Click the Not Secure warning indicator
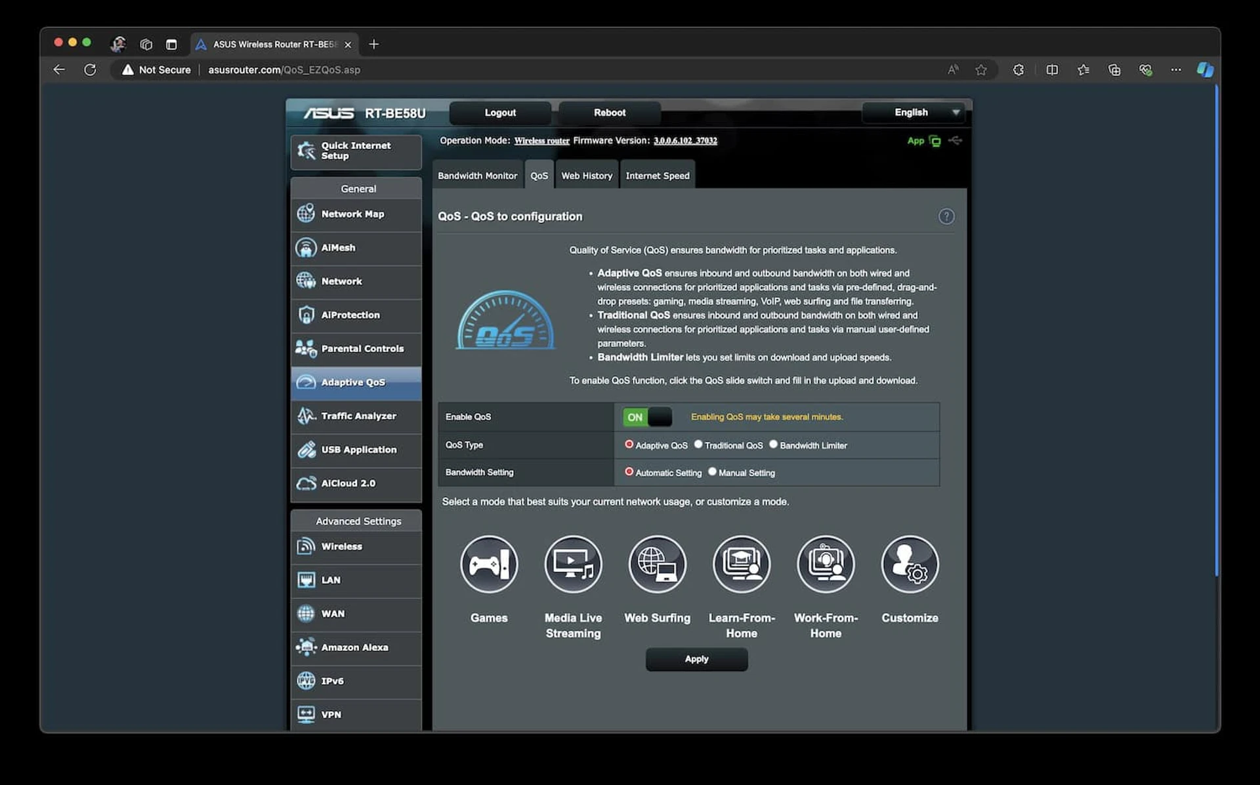 [156, 70]
